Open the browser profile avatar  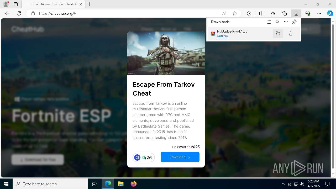tap(6, 4)
